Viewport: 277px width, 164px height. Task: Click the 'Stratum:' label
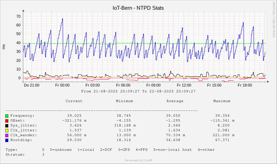(x=15, y=155)
